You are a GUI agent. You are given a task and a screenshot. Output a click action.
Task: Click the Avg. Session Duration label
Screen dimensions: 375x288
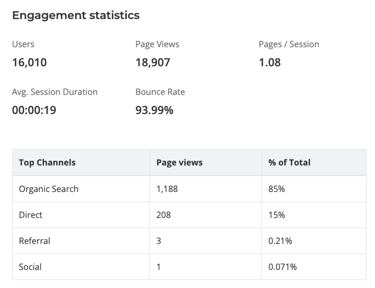(x=55, y=92)
